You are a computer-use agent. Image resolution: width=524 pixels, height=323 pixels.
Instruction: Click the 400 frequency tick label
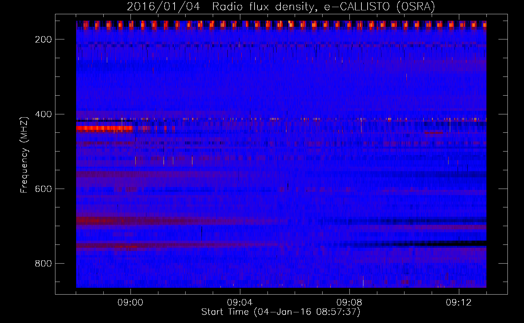point(43,114)
